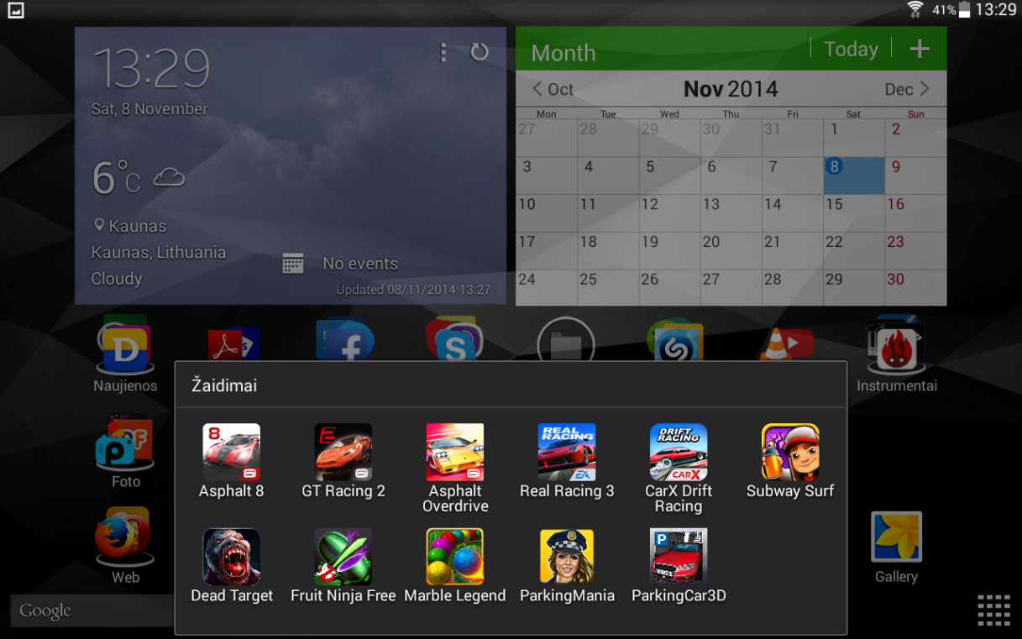
Task: Open the Month view selector
Action: click(x=563, y=53)
